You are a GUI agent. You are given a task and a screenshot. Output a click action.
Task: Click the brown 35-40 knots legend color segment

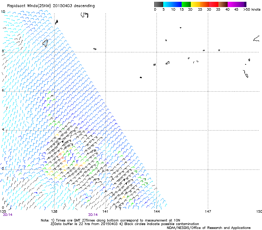pyautogui.click(x=223, y=4)
